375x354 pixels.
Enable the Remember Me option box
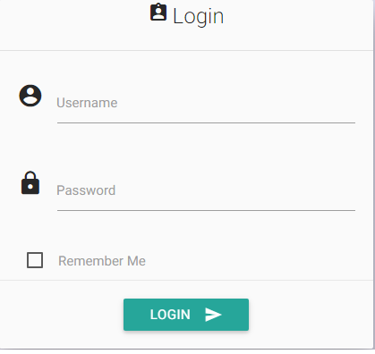coord(35,260)
